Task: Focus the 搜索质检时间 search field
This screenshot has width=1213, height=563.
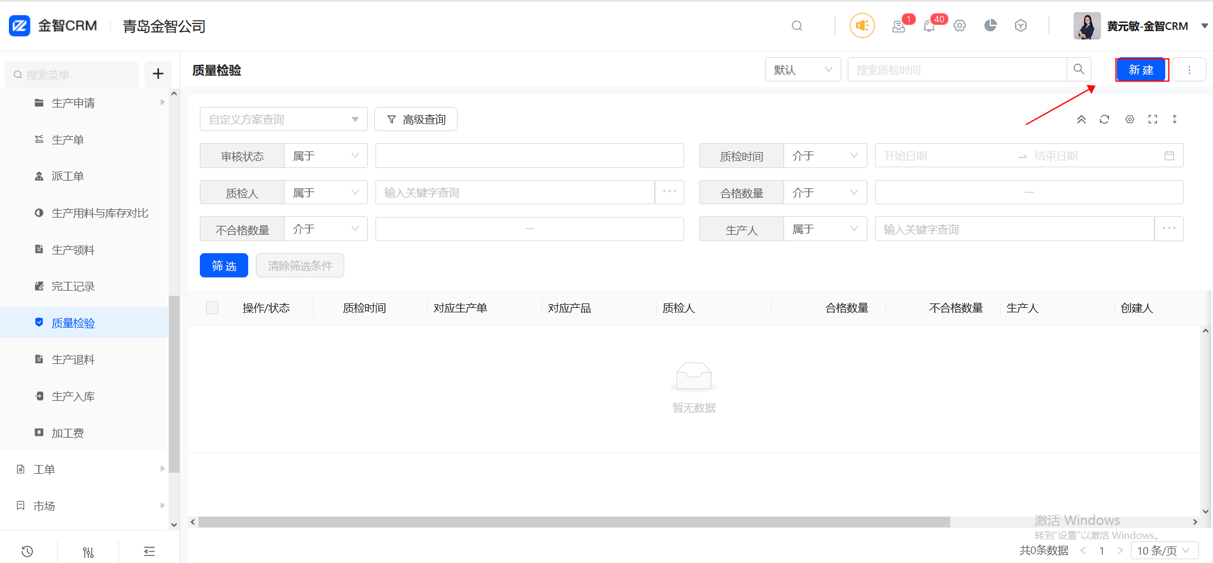Action: (x=957, y=70)
